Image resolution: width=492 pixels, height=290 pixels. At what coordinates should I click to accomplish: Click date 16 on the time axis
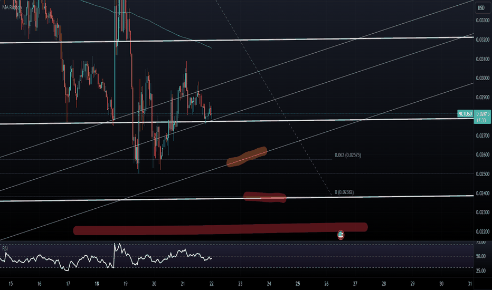click(x=39, y=284)
